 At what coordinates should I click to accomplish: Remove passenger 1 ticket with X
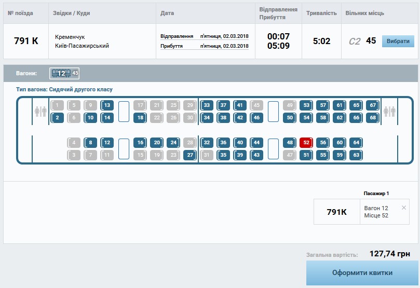tap(404, 208)
